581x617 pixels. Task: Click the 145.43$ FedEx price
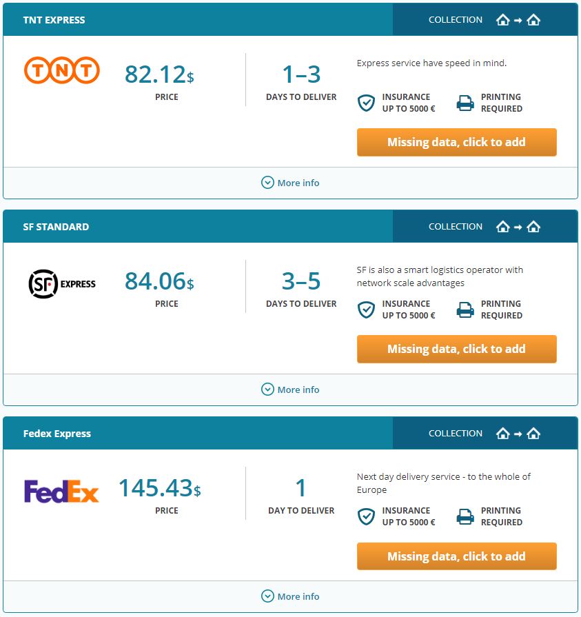[x=160, y=488]
